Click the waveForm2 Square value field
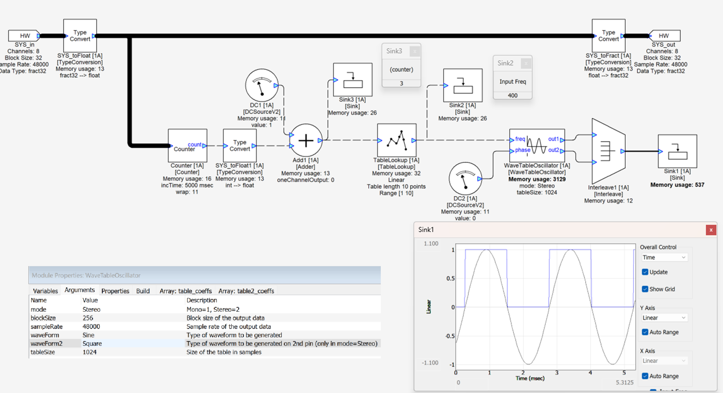The image size is (723, 393). 92,343
